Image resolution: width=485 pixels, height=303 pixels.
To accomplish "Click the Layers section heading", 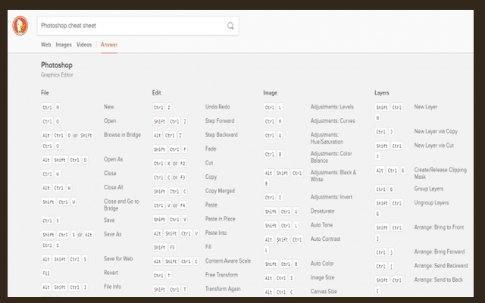I will click(382, 93).
